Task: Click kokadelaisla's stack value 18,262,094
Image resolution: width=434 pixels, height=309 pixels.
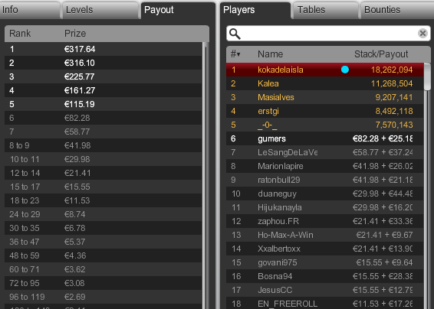Action: point(392,70)
